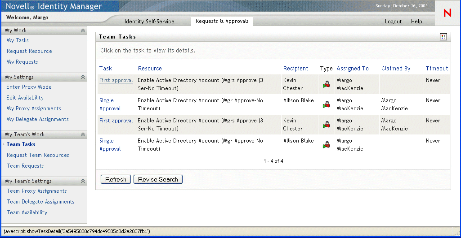Screen dimensions: 461x238
Task: Collapse the My Team's Work section
Action: coord(83,134)
